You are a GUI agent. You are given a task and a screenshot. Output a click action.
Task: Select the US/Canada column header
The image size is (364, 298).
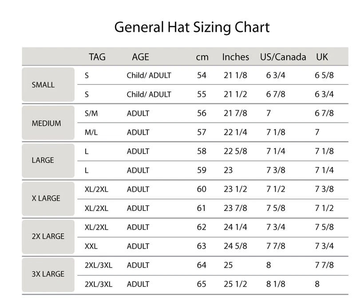(283, 57)
